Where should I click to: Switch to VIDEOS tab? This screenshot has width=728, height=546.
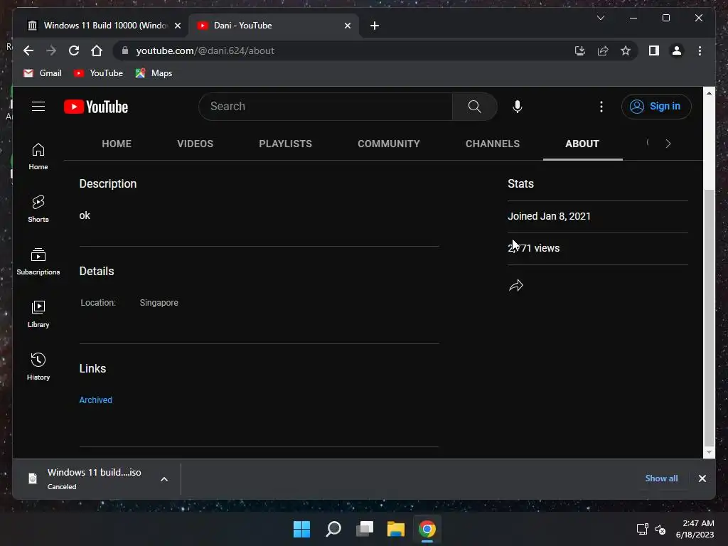(195, 144)
